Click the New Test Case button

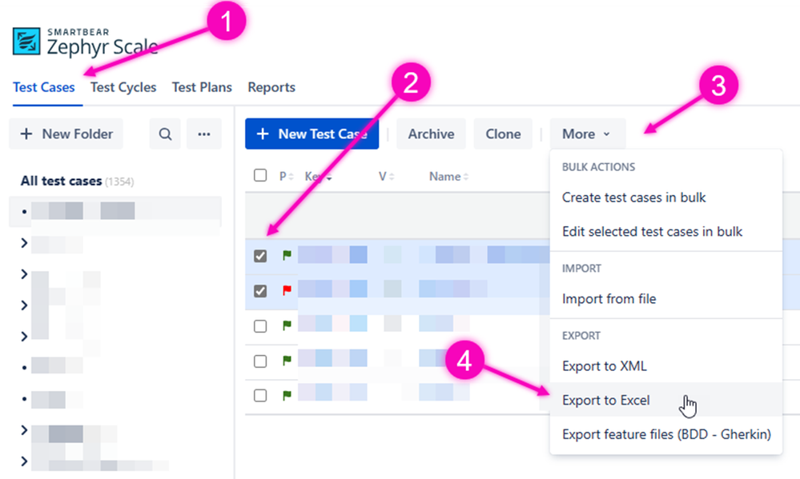[312, 134]
